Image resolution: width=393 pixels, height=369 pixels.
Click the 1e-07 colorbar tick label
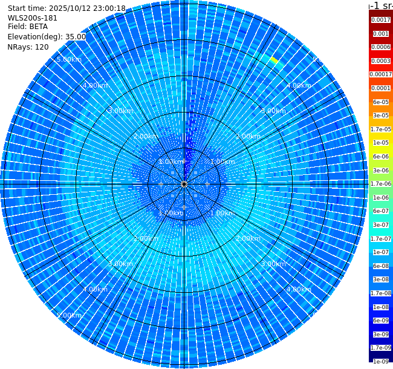click(381, 252)
